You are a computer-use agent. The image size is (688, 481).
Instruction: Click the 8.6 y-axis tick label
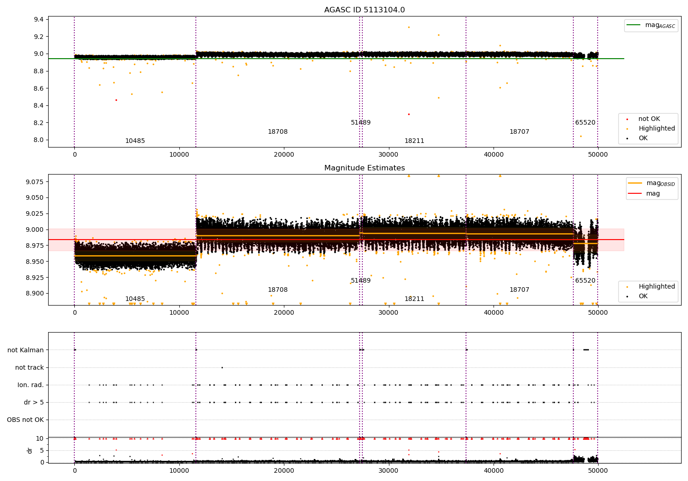pyautogui.click(x=39, y=88)
